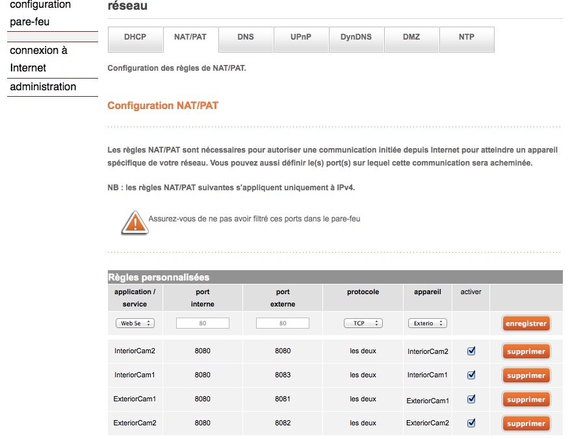Open the appareil device dropdown
The width and height of the screenshot is (570, 439).
click(427, 323)
